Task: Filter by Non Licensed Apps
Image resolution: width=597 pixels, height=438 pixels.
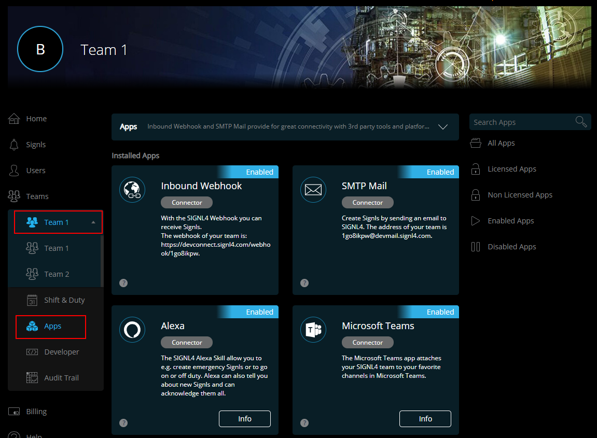Action: click(520, 195)
